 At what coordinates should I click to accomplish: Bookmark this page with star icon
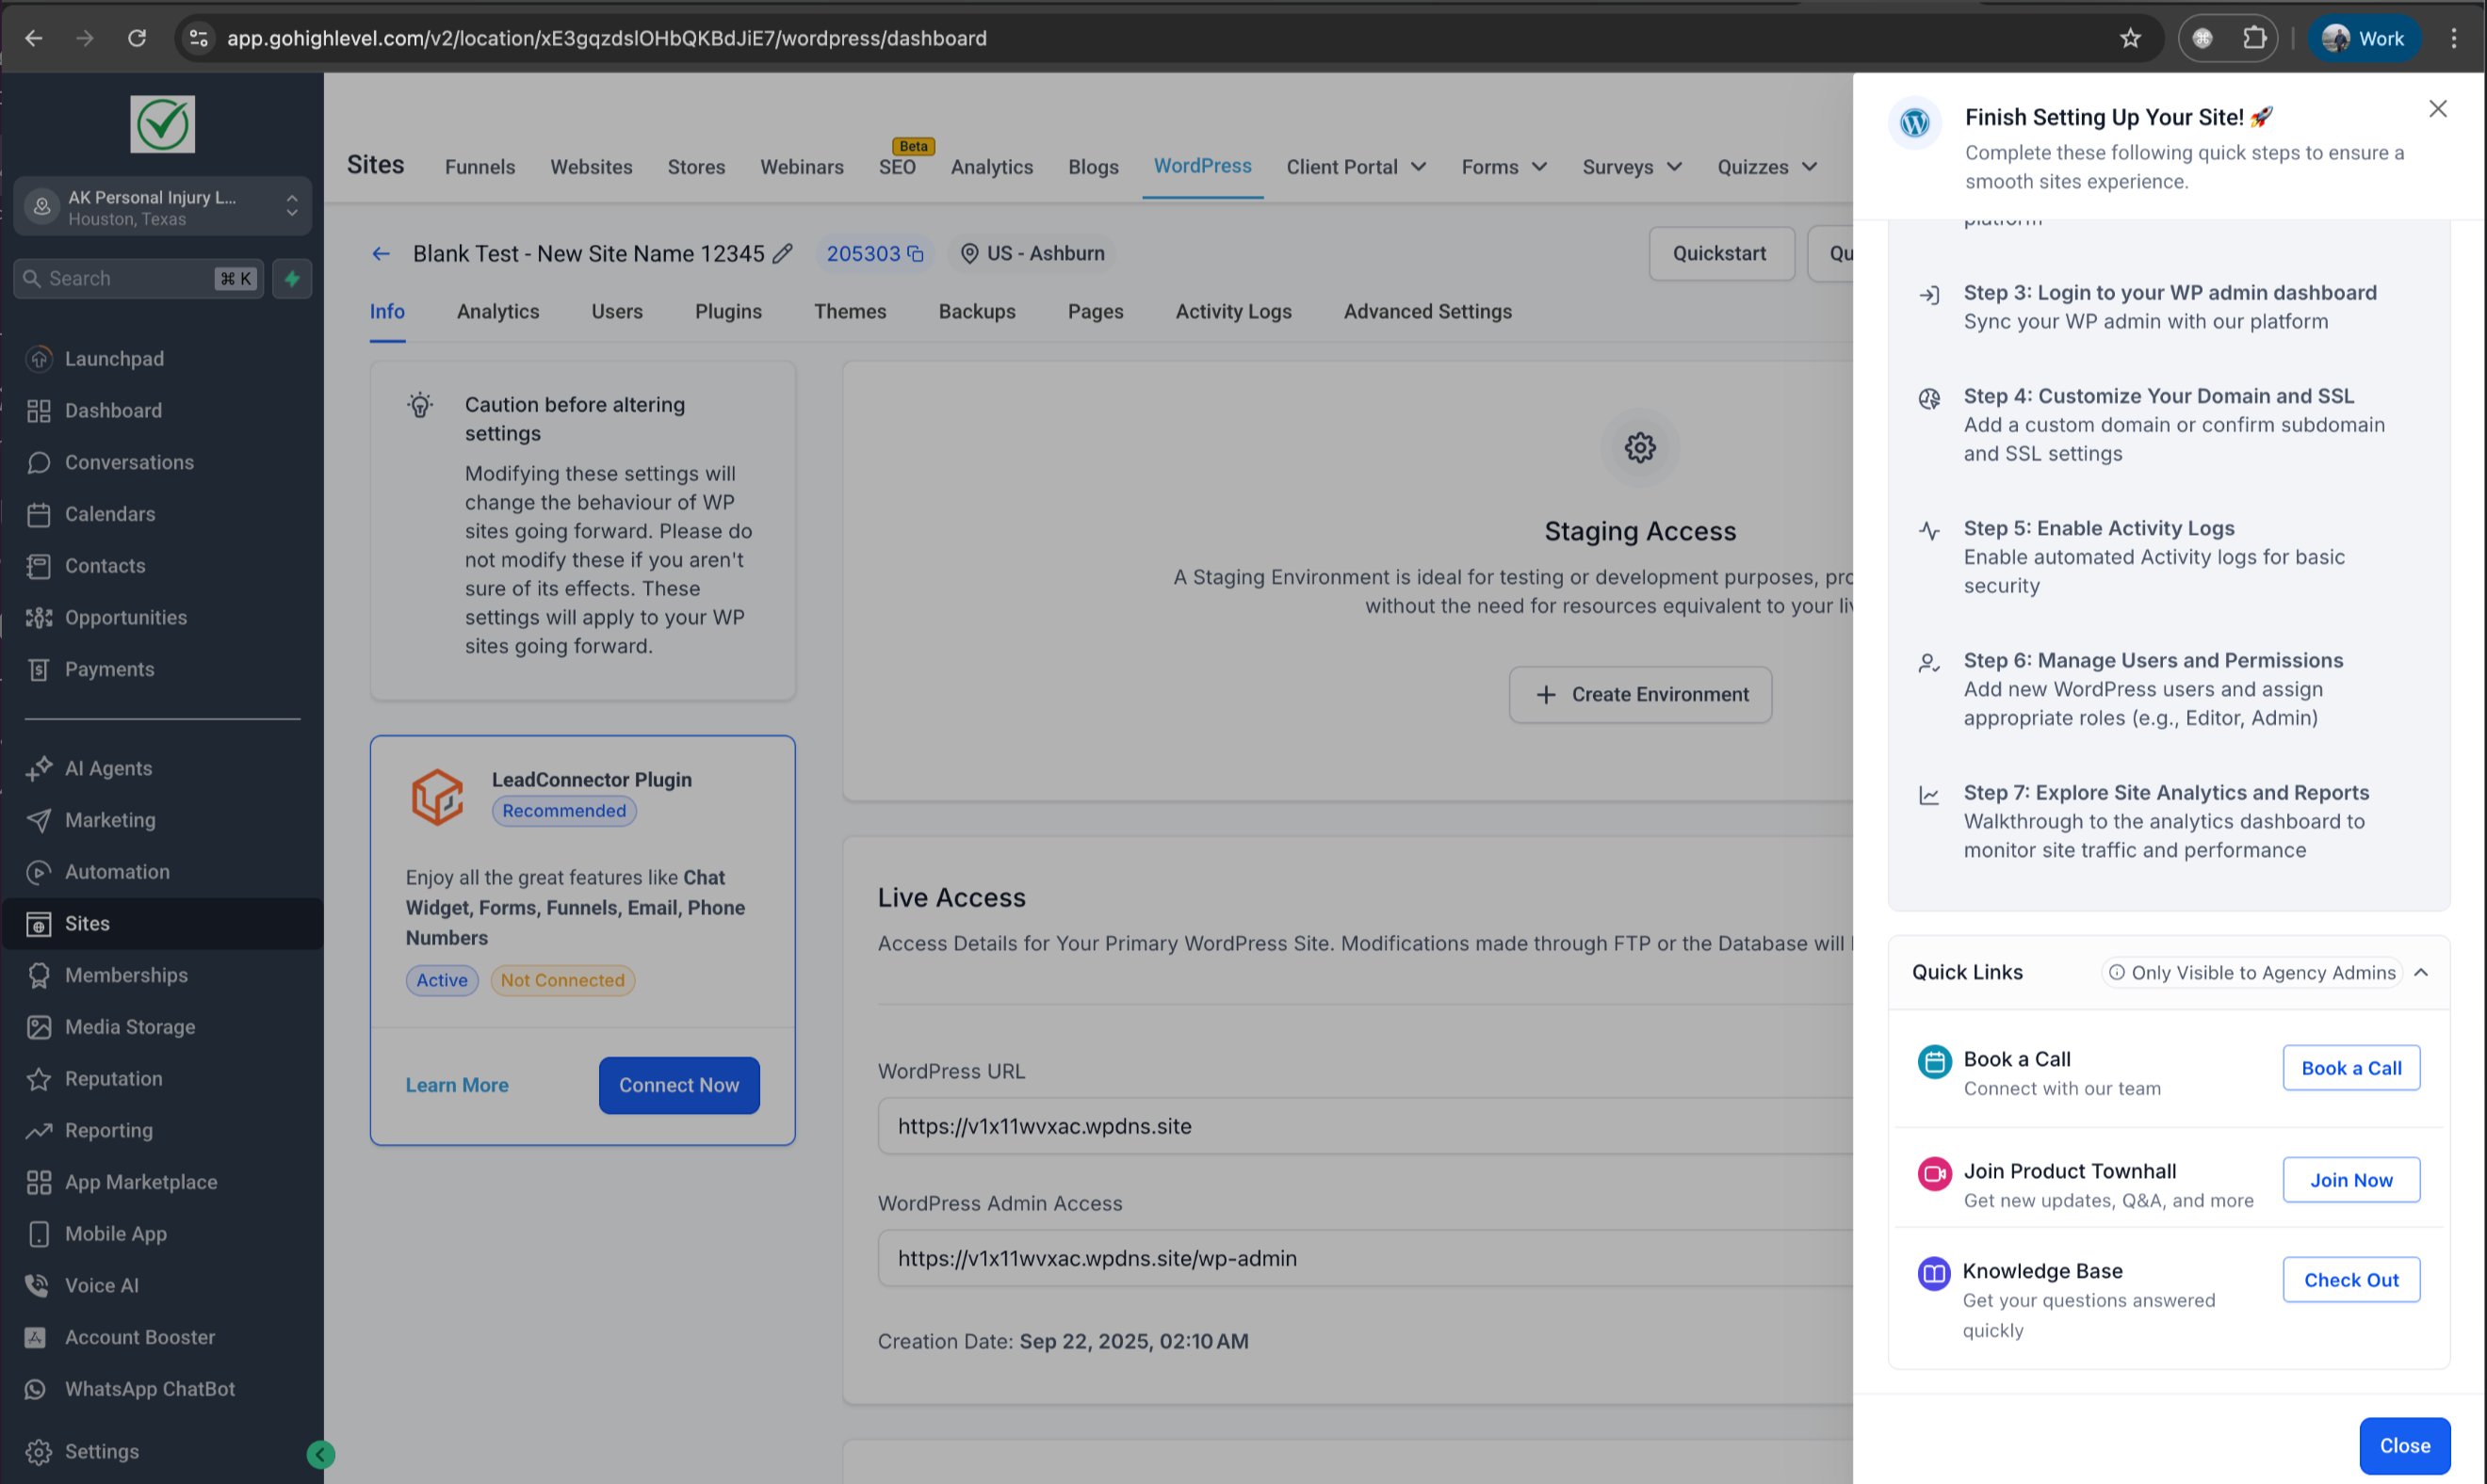pyautogui.click(x=2130, y=38)
